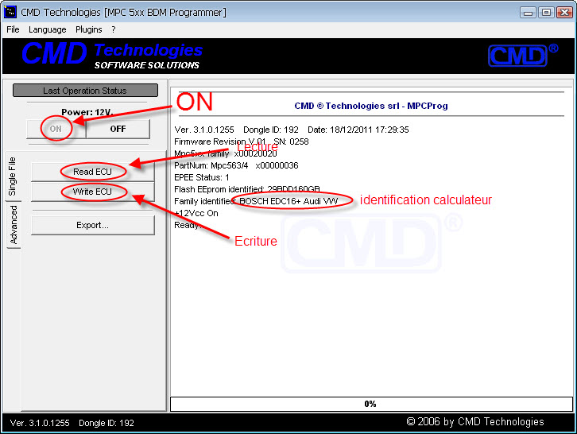Click the application icon in the title bar

pos(10,13)
